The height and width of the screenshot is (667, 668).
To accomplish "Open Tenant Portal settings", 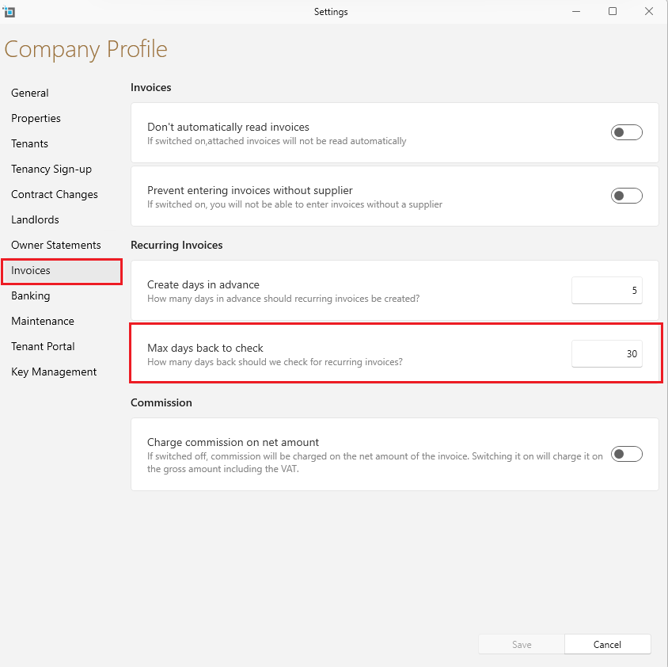I will 43,346.
